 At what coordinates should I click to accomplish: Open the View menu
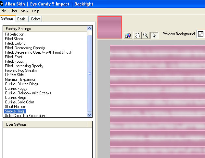pos(25,11)
